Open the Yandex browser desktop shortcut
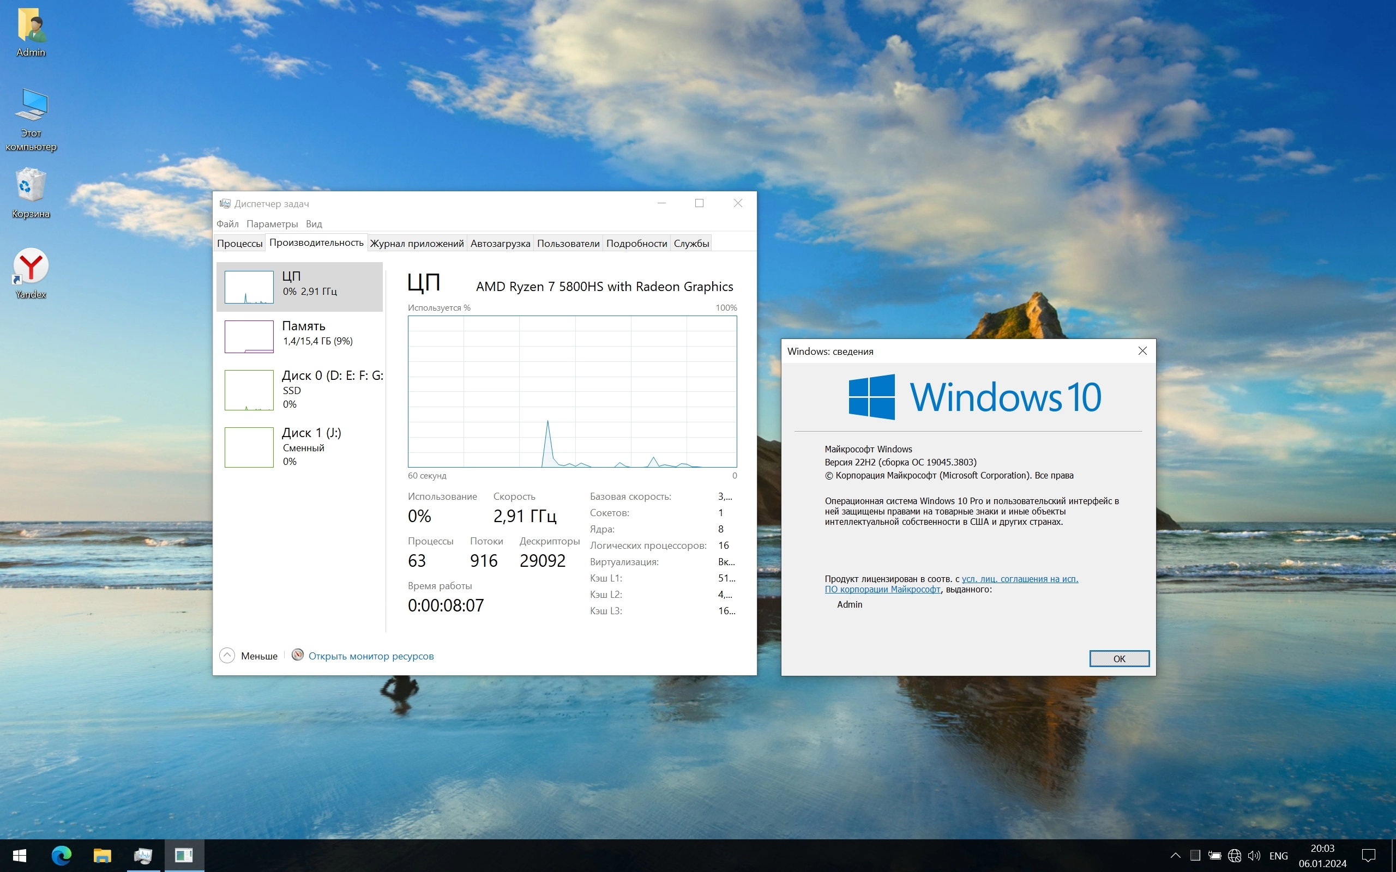This screenshot has height=872, width=1396. coord(31,268)
